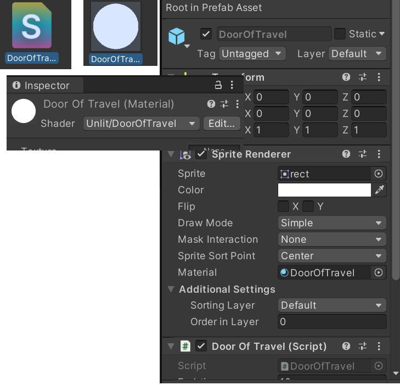Viewport: 400px width, 385px height.
Task: Open the Transform component more options menu
Action: pos(379,77)
